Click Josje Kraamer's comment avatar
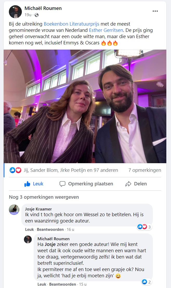This screenshot has height=288, width=171. (x=14, y=210)
